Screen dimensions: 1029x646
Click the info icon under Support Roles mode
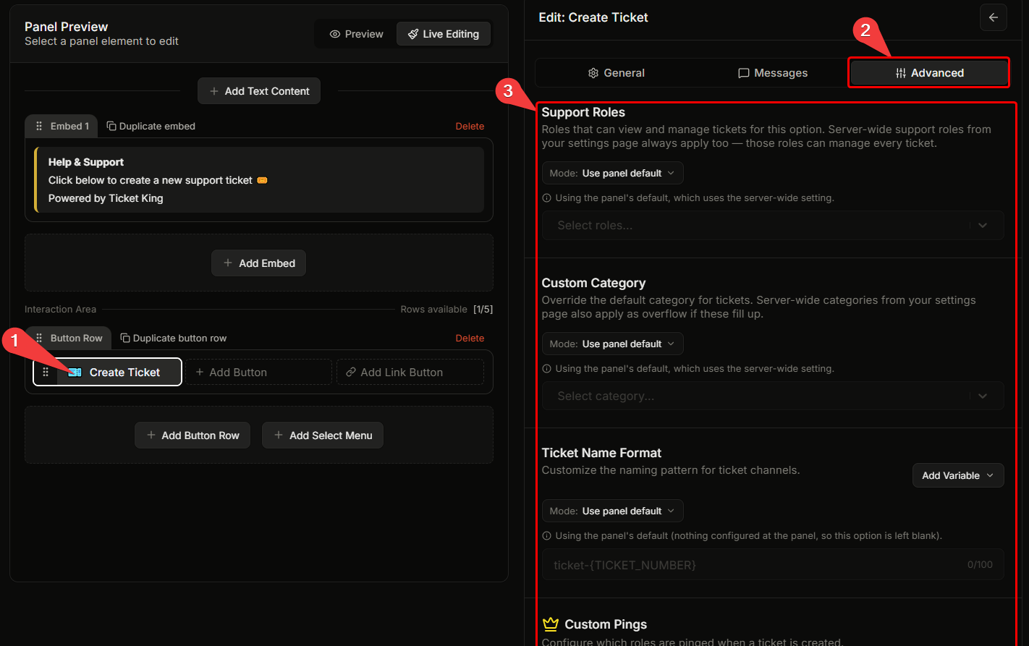[x=547, y=197]
